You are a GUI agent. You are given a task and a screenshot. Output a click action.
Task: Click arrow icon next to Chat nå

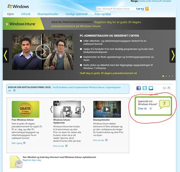click(151, 109)
